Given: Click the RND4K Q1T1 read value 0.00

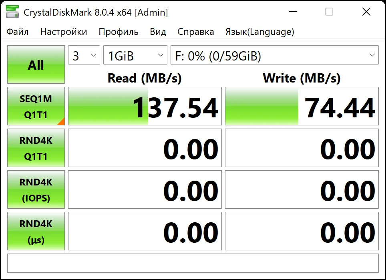Looking at the screenshot, I should pos(145,148).
